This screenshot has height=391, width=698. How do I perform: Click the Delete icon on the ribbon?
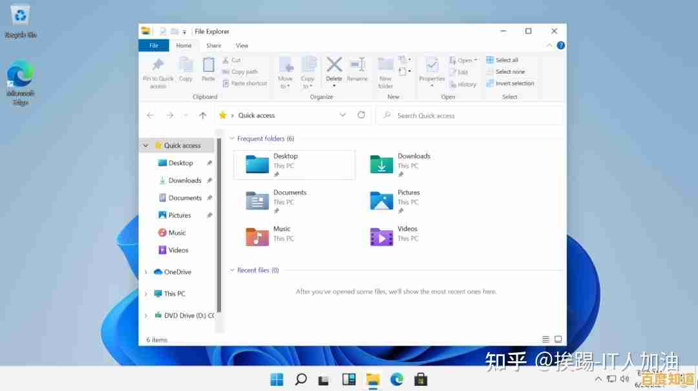[x=333, y=71]
